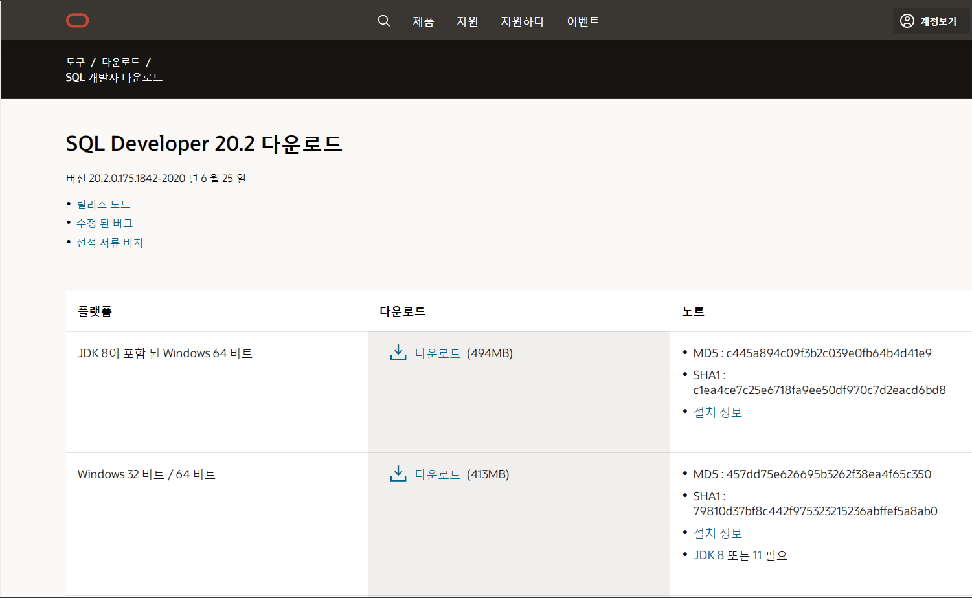The width and height of the screenshot is (972, 598).
Task: Click the SQL Developer 20.2 다운로드 heading
Action: click(x=204, y=144)
